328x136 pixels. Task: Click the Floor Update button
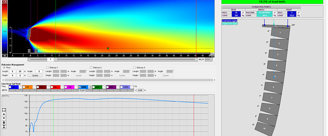[x=35, y=75]
